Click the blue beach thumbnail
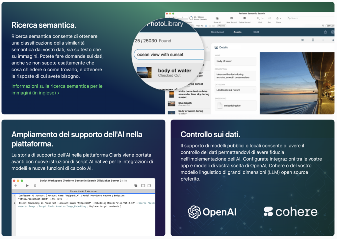The height and width of the screenshot is (239, 337). coord(171,104)
